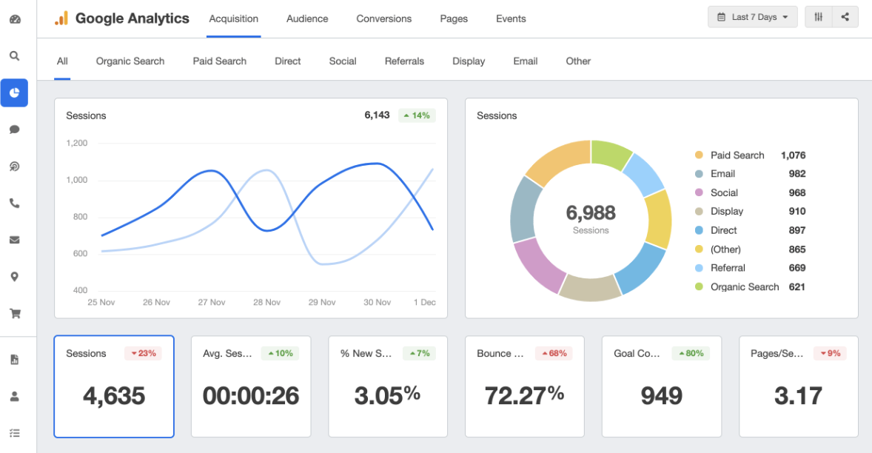This screenshot has height=453, width=872.
Task: Click Social pink legend dot
Action: coord(699,192)
